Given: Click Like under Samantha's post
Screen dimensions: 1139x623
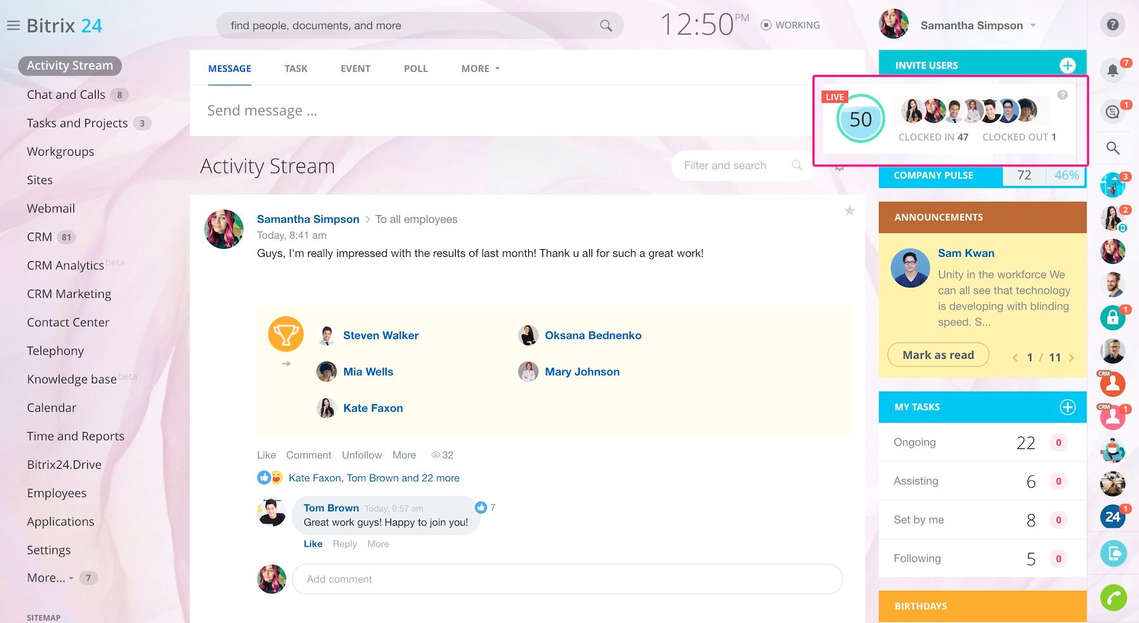Looking at the screenshot, I should click(x=266, y=455).
